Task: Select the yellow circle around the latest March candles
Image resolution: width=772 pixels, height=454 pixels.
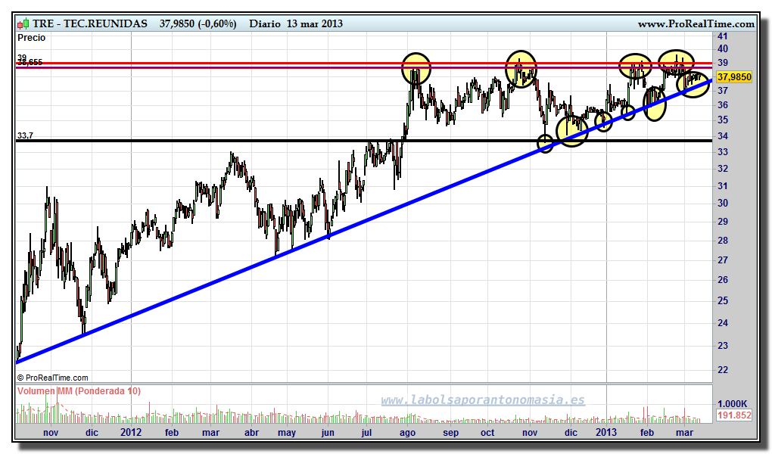Action: [693, 84]
